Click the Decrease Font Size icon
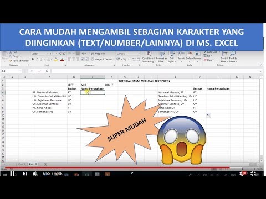 [x=64, y=54]
